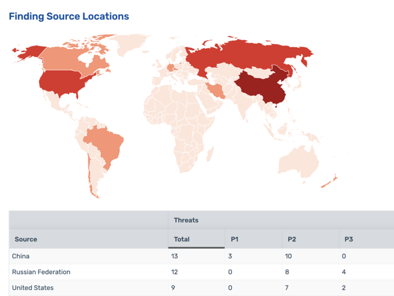The height and width of the screenshot is (296, 394).
Task: Select Greenland on the world map
Action: coord(131,44)
